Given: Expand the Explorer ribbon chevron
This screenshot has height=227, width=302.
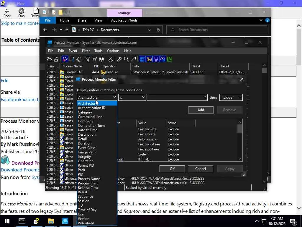Looking at the screenshot, I should pos(261,20).
